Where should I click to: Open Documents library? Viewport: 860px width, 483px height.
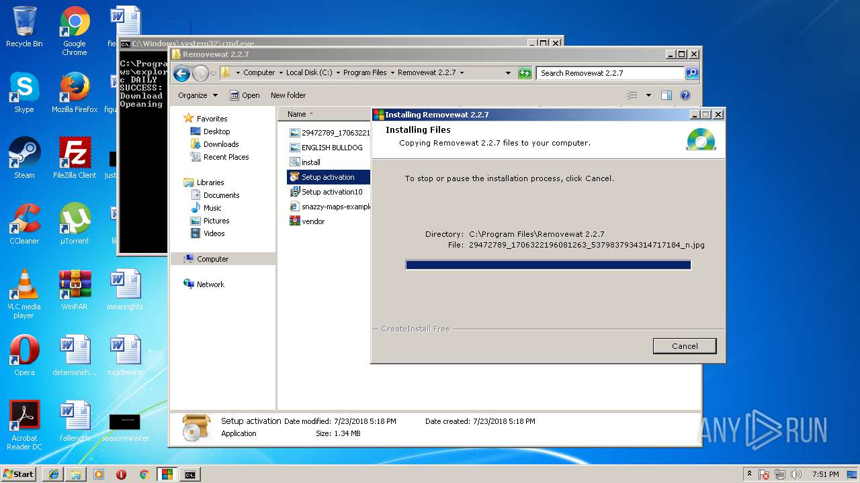pyautogui.click(x=221, y=195)
